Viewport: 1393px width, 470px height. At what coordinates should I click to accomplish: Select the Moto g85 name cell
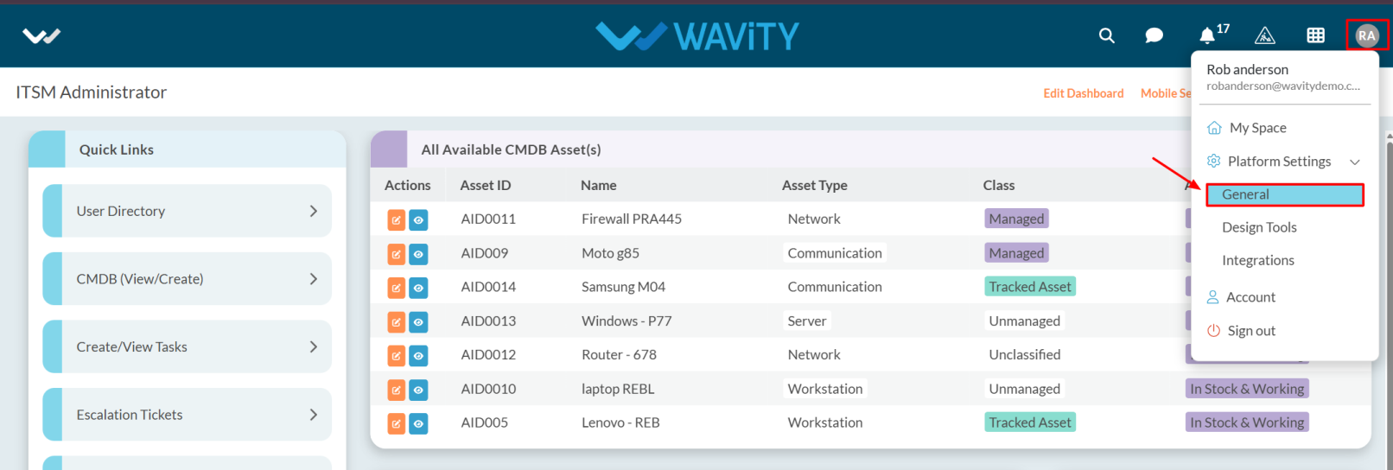(611, 253)
